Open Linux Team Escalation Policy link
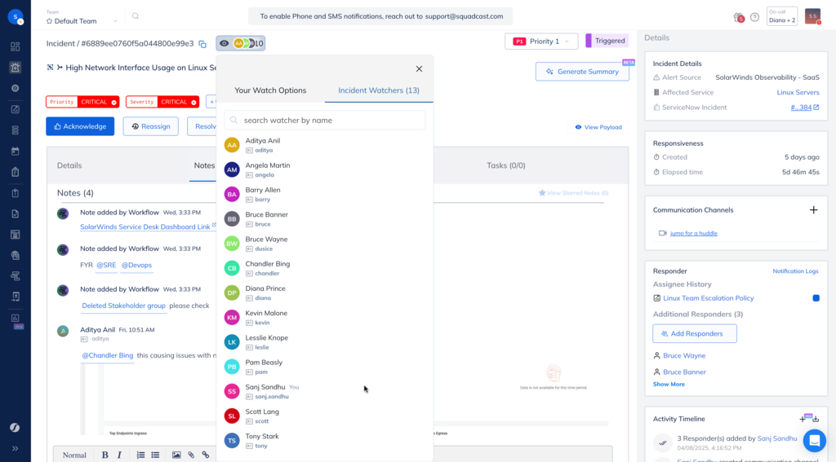836x462 pixels. [708, 298]
